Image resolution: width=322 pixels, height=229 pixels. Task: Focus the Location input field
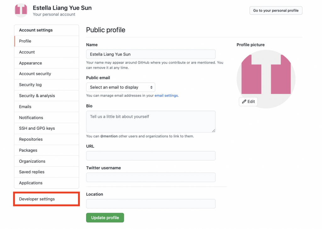[151, 204]
